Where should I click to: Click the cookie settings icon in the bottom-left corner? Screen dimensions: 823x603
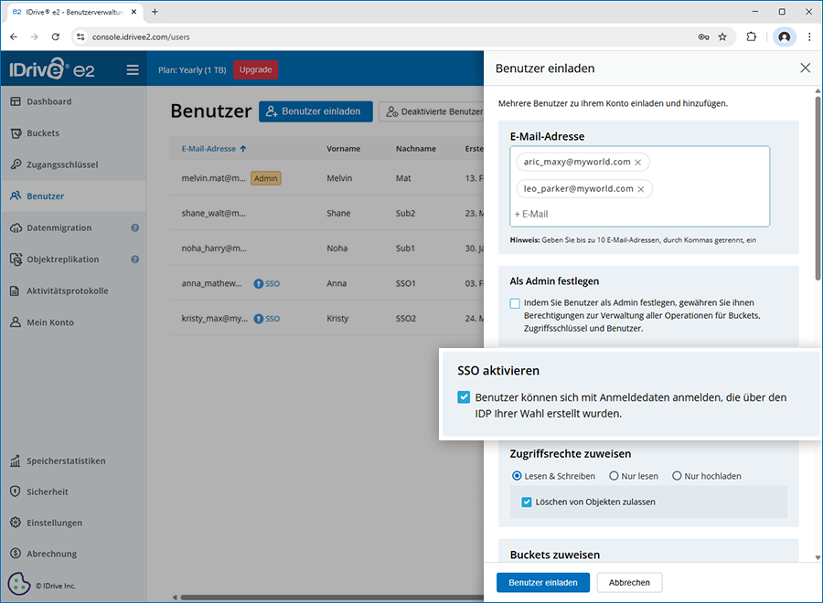pos(18,584)
